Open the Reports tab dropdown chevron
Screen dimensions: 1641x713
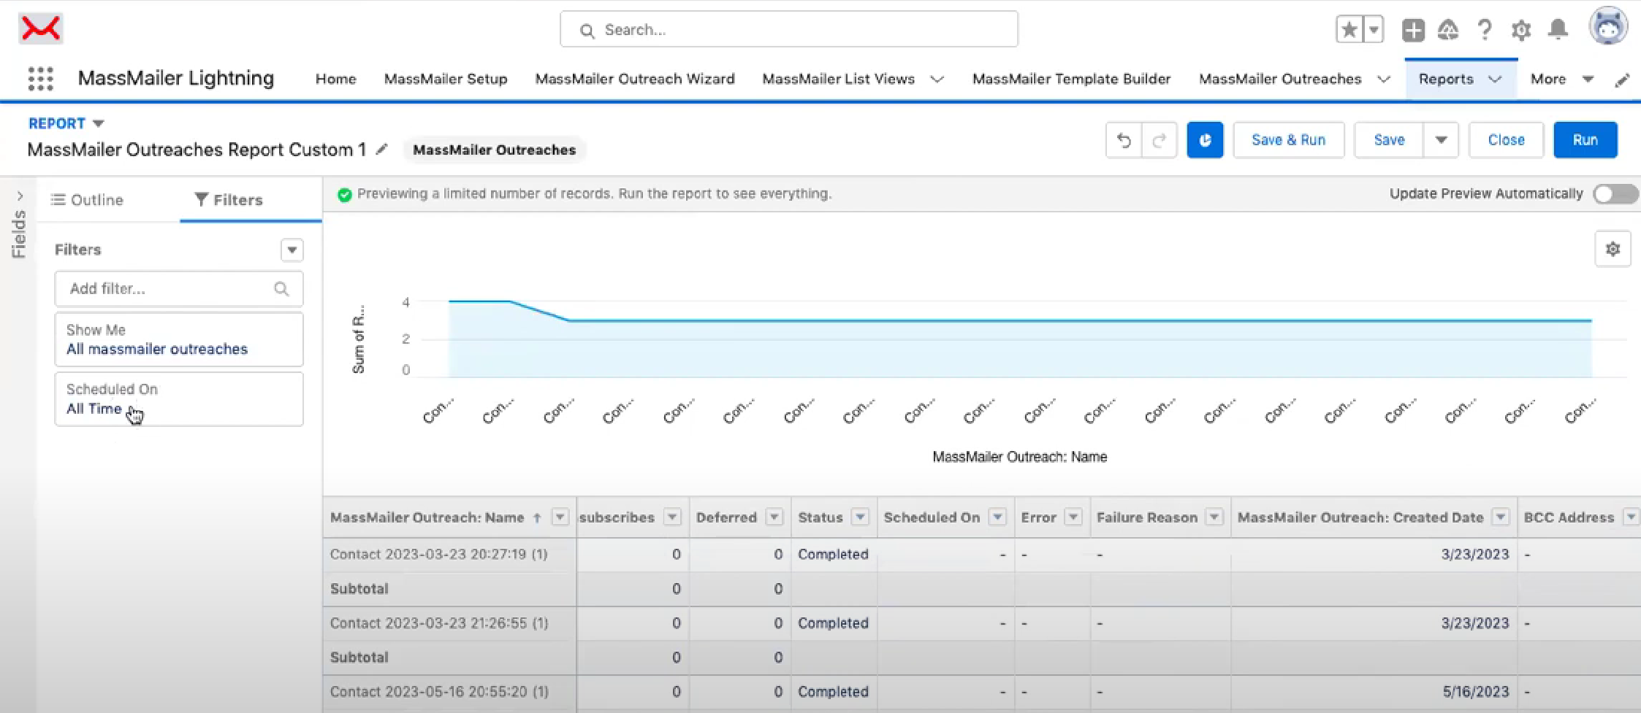point(1495,79)
